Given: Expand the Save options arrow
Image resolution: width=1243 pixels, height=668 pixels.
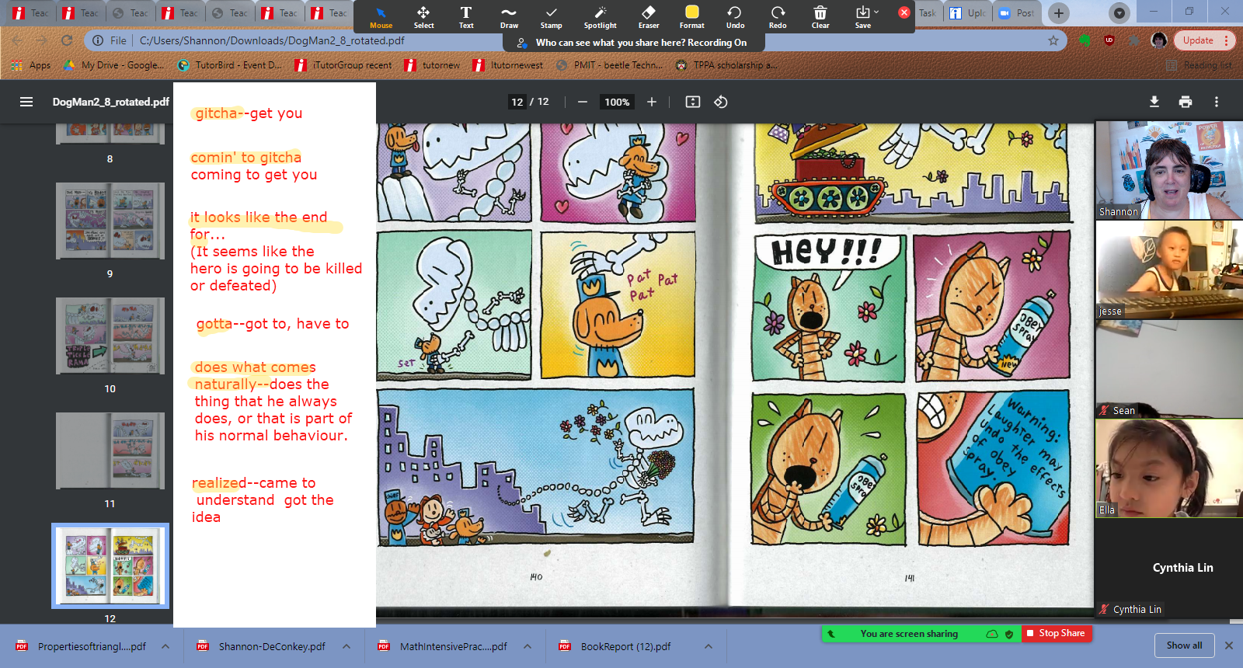Looking at the screenshot, I should pos(876,12).
